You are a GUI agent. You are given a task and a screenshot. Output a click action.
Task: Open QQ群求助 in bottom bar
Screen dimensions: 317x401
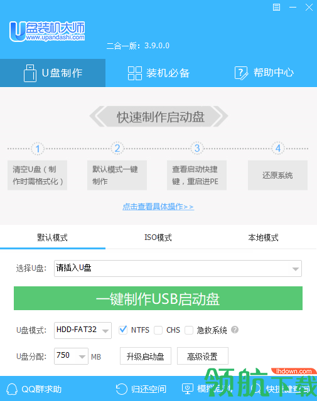pos(34,389)
